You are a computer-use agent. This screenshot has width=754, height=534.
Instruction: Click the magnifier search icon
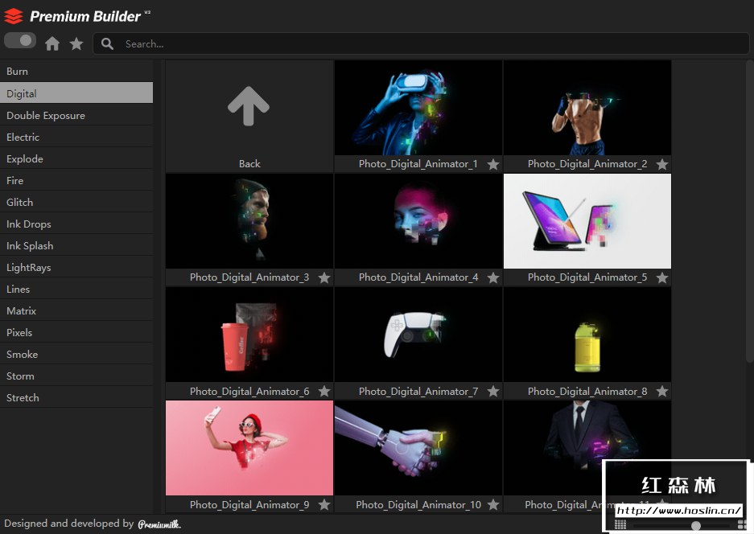pyautogui.click(x=107, y=43)
